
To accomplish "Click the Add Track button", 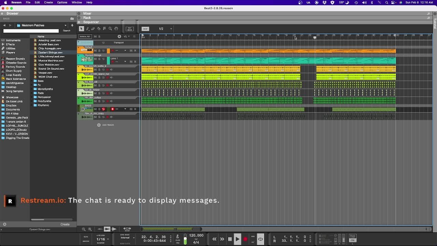I will point(105,125).
